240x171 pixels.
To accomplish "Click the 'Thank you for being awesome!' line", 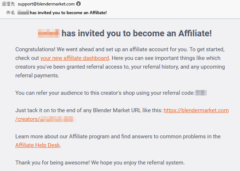I will pos(100,162).
